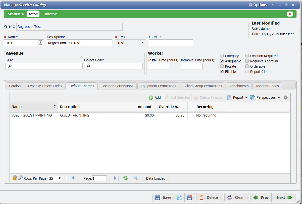The height and width of the screenshot is (204, 302).
Task: Click the red asterisk button on status bar
Action: tap(290, 14)
